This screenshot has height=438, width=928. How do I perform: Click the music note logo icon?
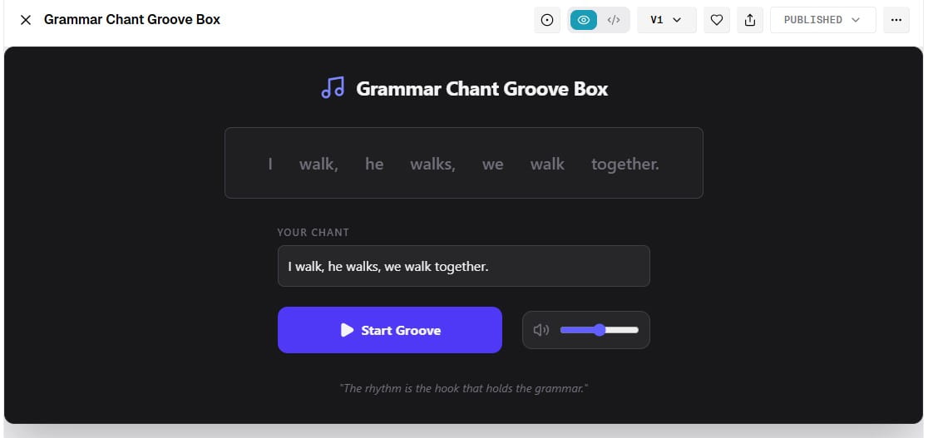pyautogui.click(x=333, y=88)
